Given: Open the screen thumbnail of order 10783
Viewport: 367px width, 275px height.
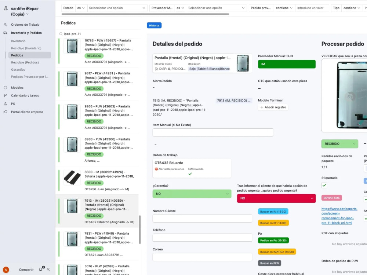Looking at the screenshot, I should point(72,46).
